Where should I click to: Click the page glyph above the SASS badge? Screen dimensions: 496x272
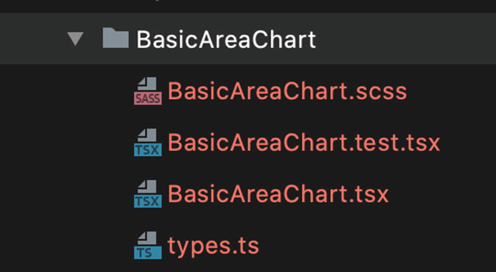pyautogui.click(x=149, y=84)
